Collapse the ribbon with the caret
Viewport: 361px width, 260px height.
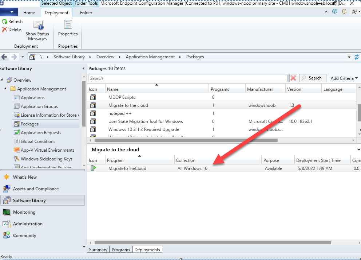coord(326,12)
